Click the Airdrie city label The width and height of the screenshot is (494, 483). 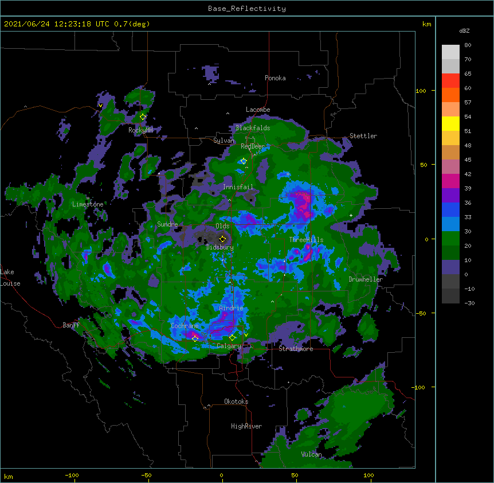231,308
